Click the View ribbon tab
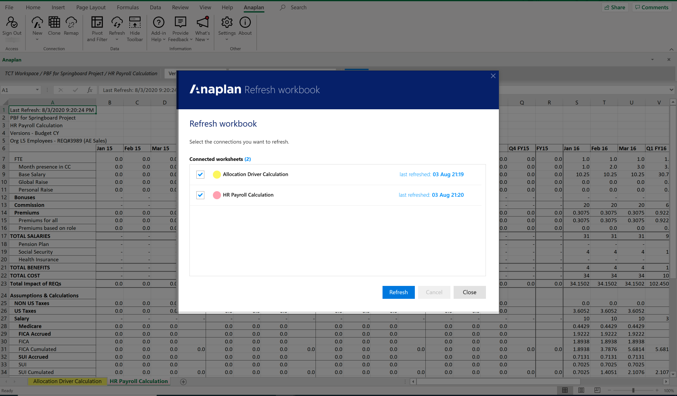 point(205,7)
